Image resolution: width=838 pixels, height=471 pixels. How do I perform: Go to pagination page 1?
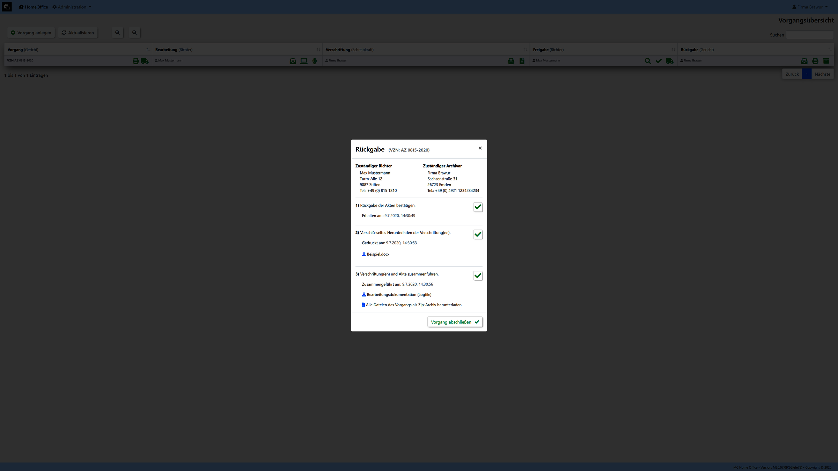click(807, 74)
